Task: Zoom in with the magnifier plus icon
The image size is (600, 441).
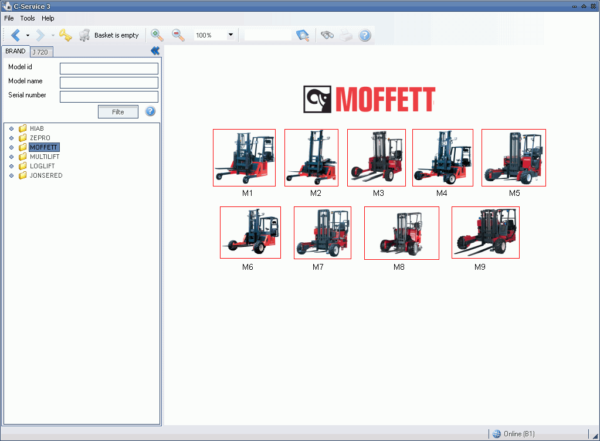Action: click(x=156, y=35)
